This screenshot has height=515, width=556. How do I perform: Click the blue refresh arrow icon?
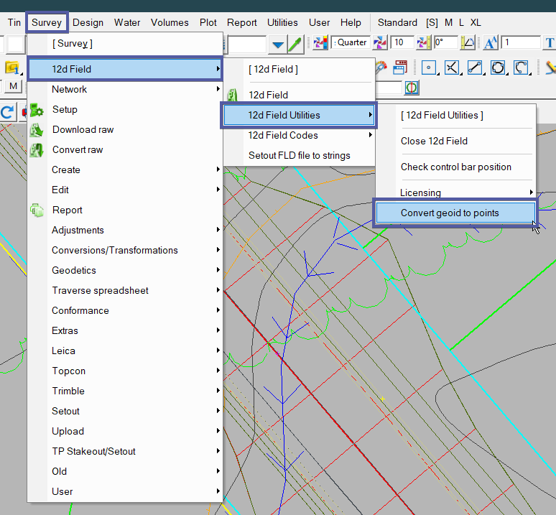(8, 112)
